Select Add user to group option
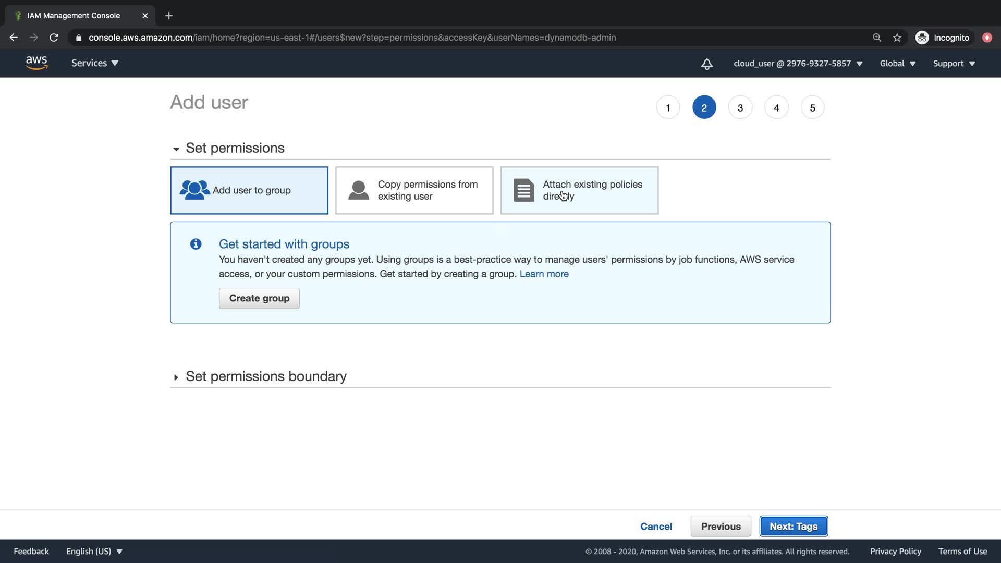This screenshot has height=563, width=1001. (x=249, y=190)
